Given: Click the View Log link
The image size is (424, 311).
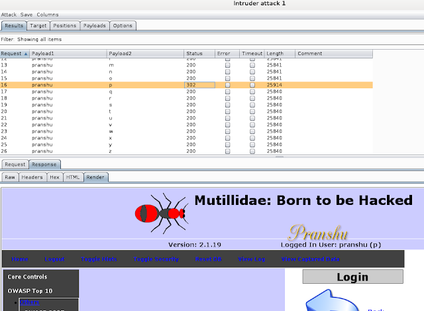Looking at the screenshot, I should coord(252,259).
